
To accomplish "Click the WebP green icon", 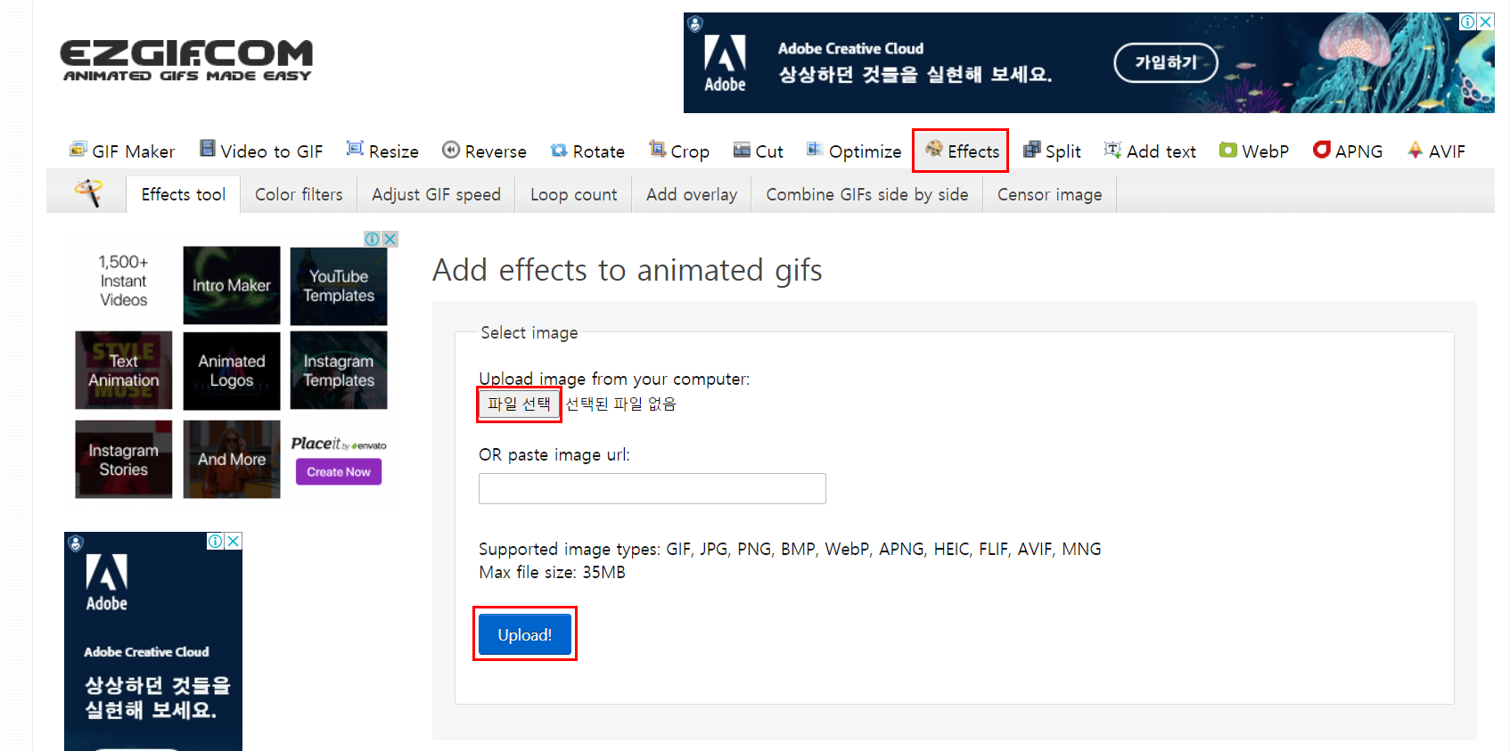I will tap(1228, 150).
